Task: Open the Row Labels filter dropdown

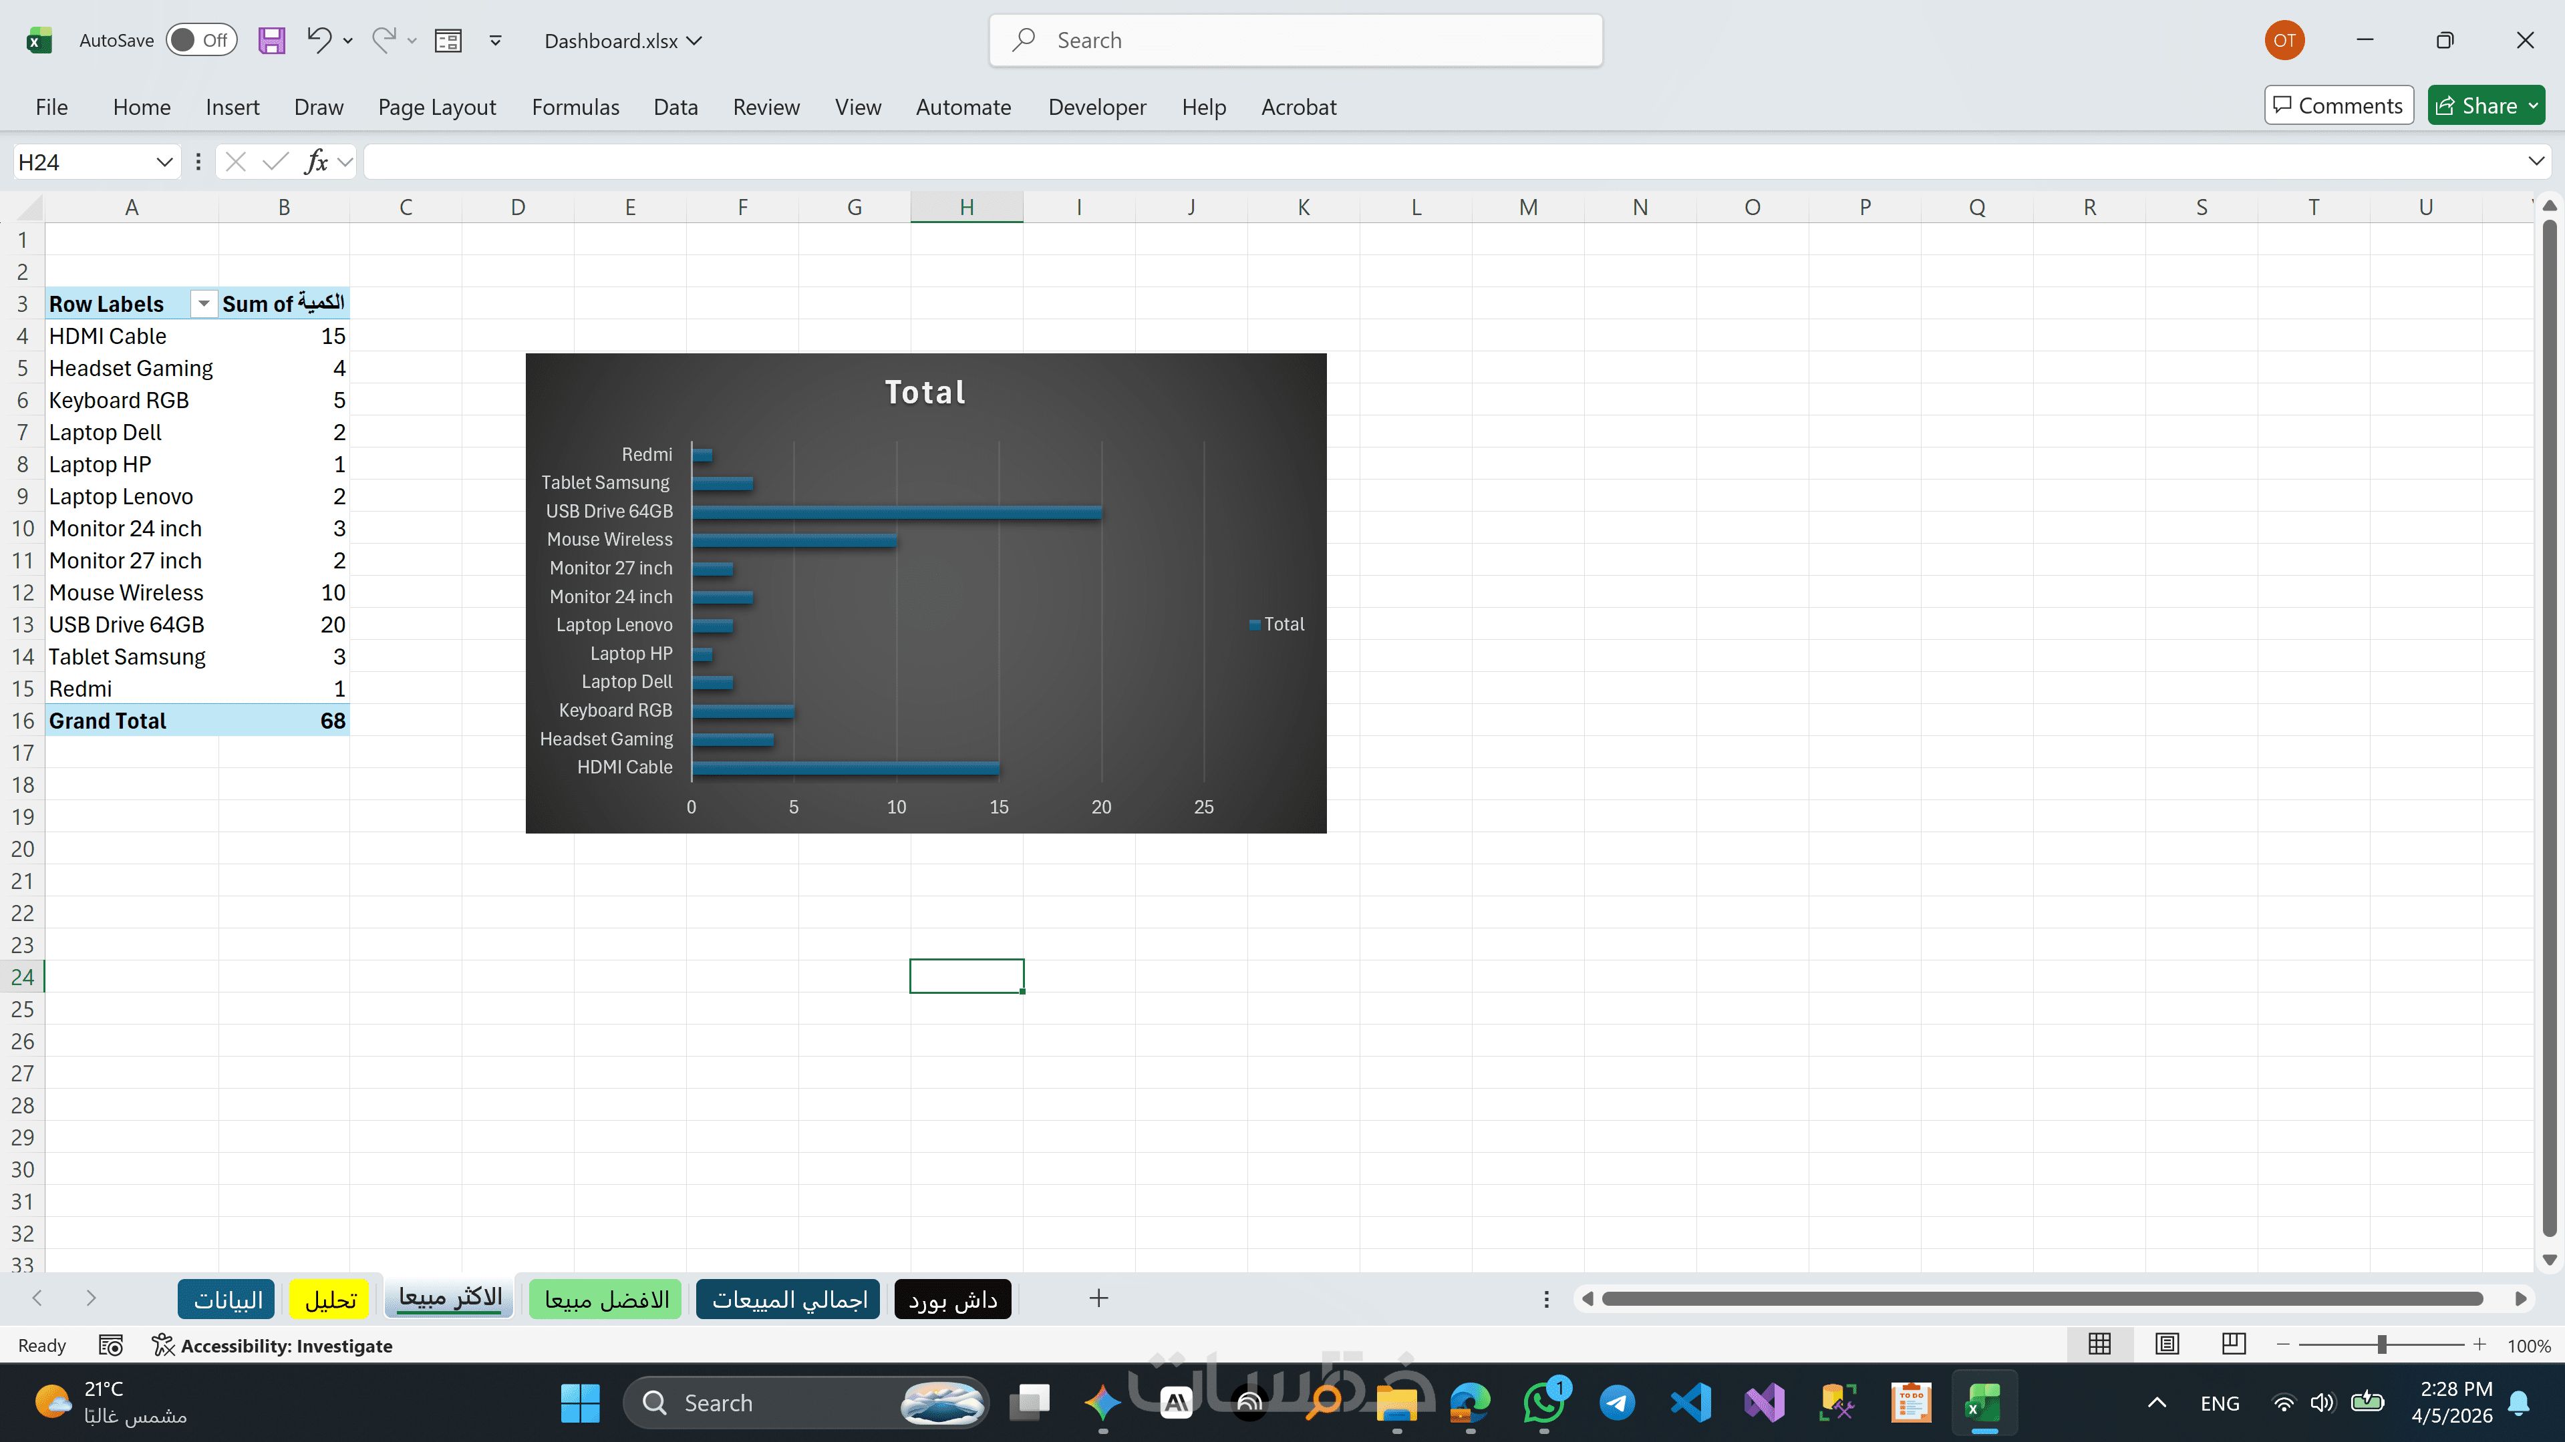Action: pos(203,303)
